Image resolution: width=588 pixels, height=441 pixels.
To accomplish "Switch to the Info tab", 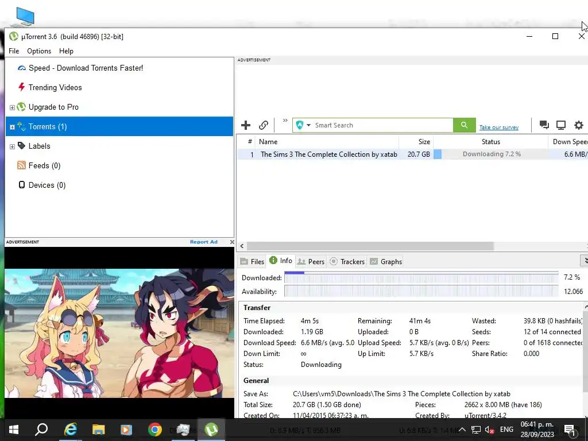I will coord(281,261).
